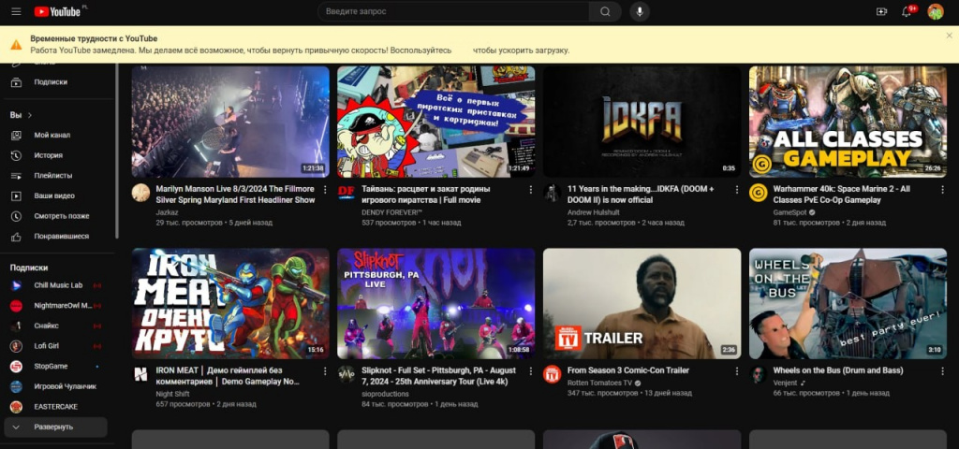Open more options for Warhammer 40k video
Viewport: 959px width, 449px height.
pyautogui.click(x=942, y=190)
